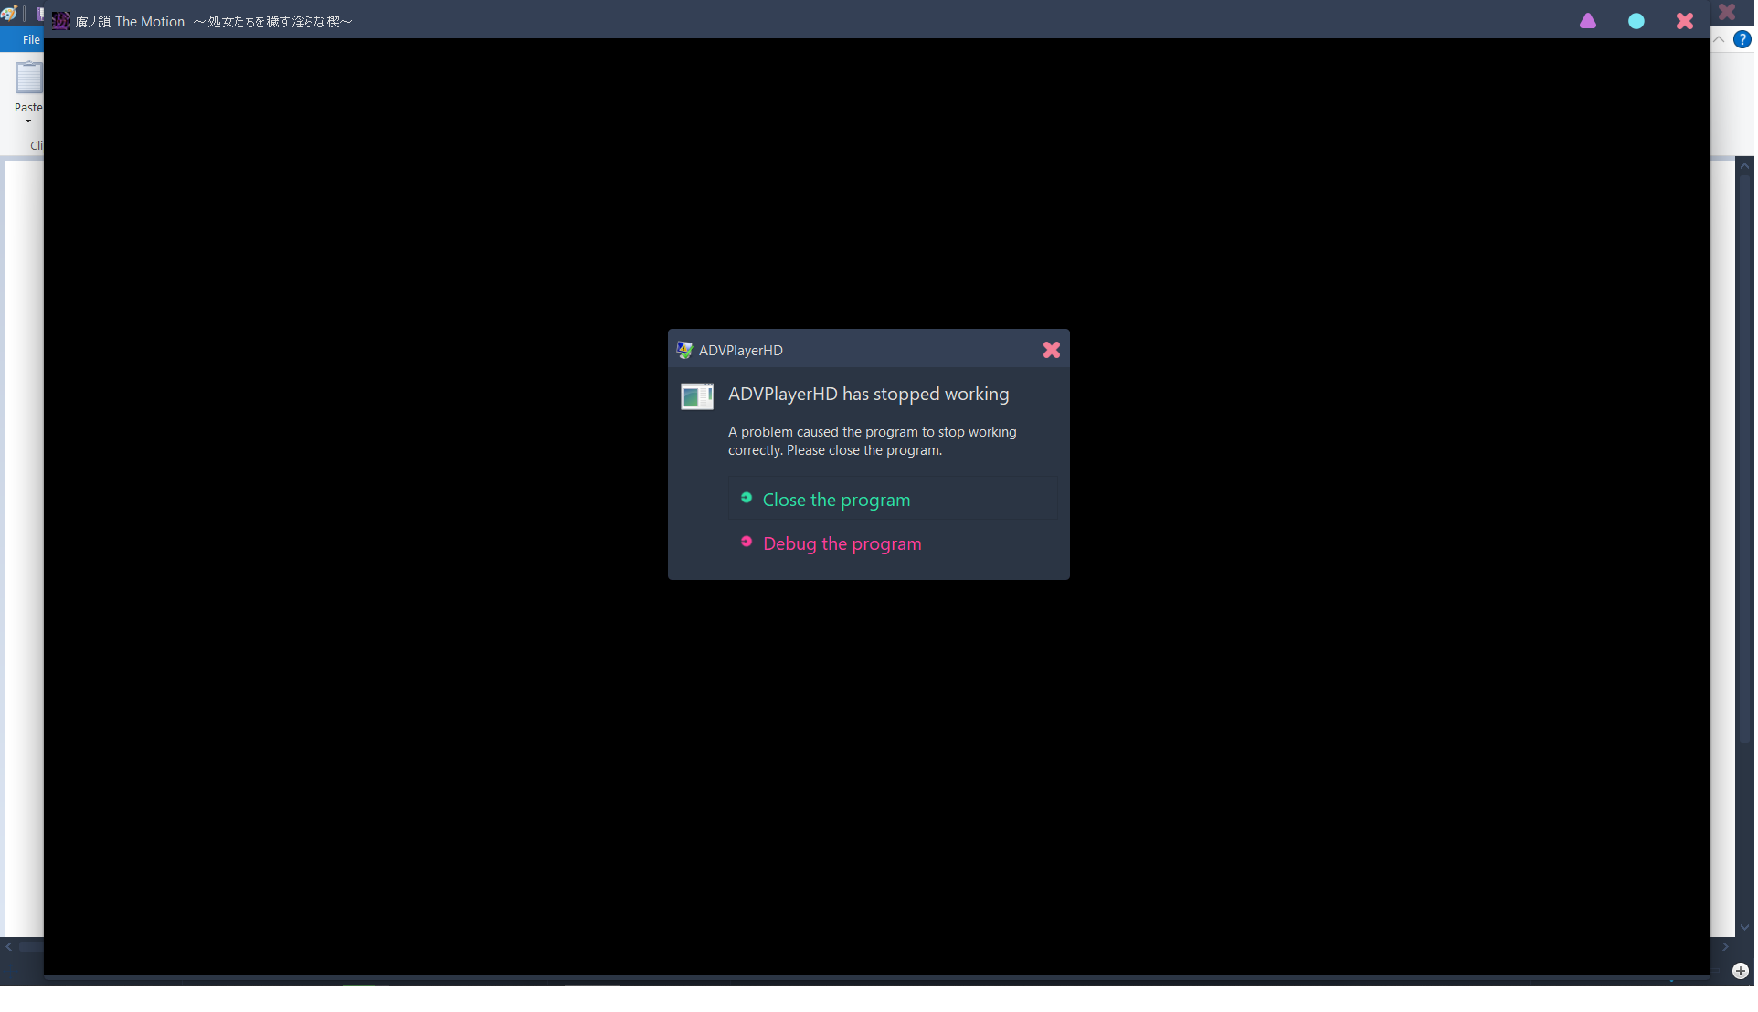Click the ADVPlayerHD dialog title icon
The height and width of the screenshot is (1012, 1758).
[x=684, y=351]
